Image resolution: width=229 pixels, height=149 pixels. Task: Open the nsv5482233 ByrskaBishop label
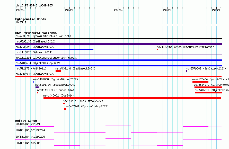pyautogui.click(x=212, y=90)
